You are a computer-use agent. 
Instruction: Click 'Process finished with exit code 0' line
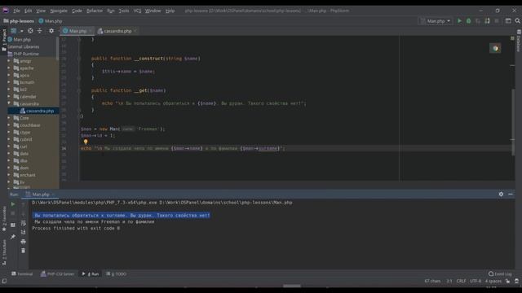pyautogui.click(x=76, y=228)
